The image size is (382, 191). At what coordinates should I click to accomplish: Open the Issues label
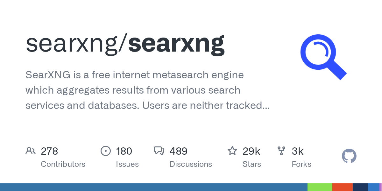coord(127,164)
